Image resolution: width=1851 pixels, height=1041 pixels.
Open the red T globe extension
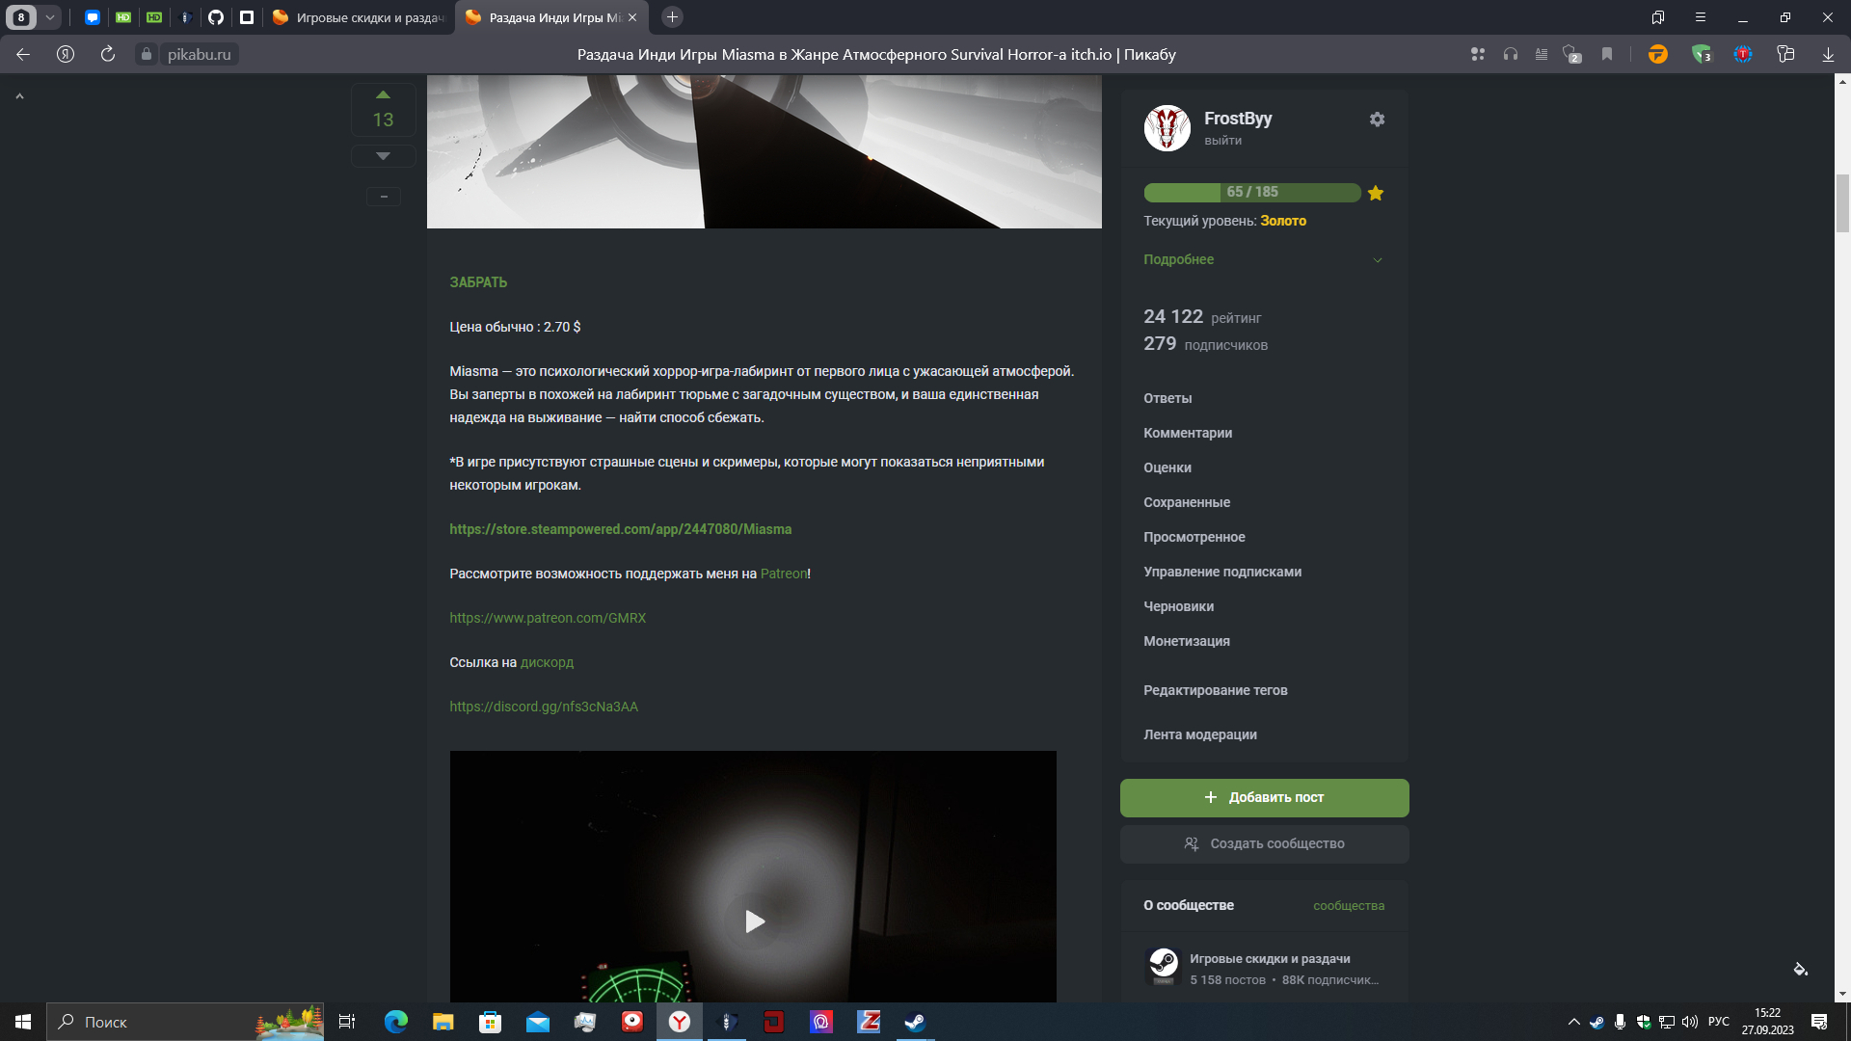(1743, 54)
